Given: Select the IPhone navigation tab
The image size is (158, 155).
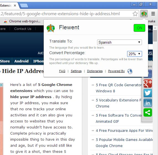Looking at the screenshot, I should tap(38, 61).
